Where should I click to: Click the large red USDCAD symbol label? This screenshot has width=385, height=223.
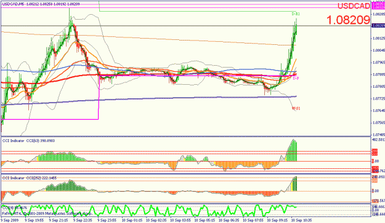coord(354,6)
